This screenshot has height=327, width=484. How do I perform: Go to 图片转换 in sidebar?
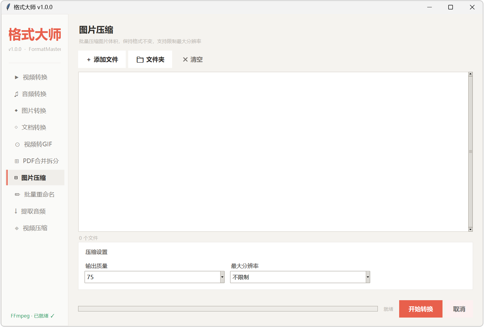coord(35,111)
